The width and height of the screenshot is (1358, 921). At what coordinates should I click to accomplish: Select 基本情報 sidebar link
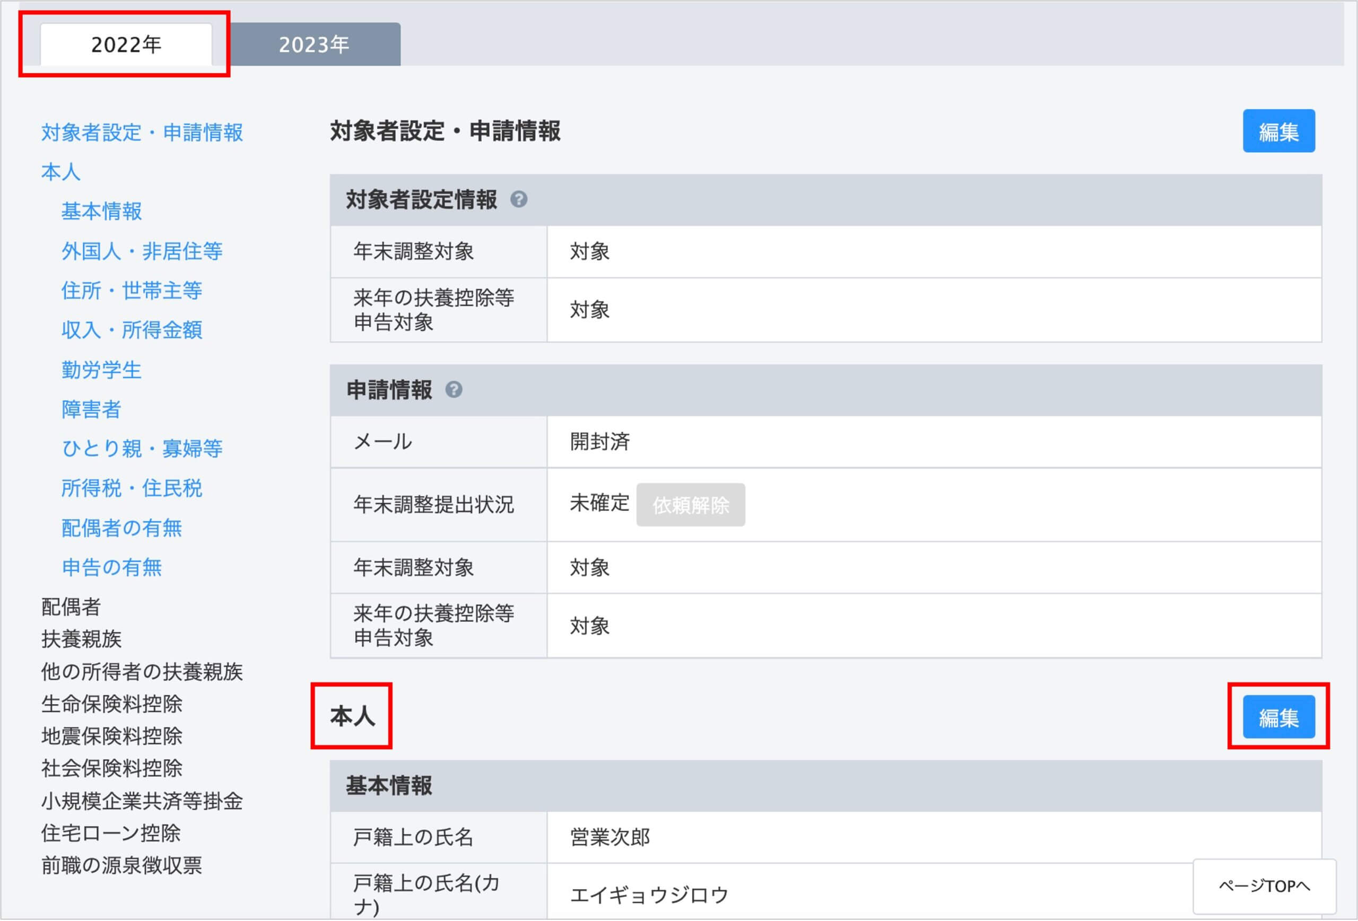[x=102, y=212]
